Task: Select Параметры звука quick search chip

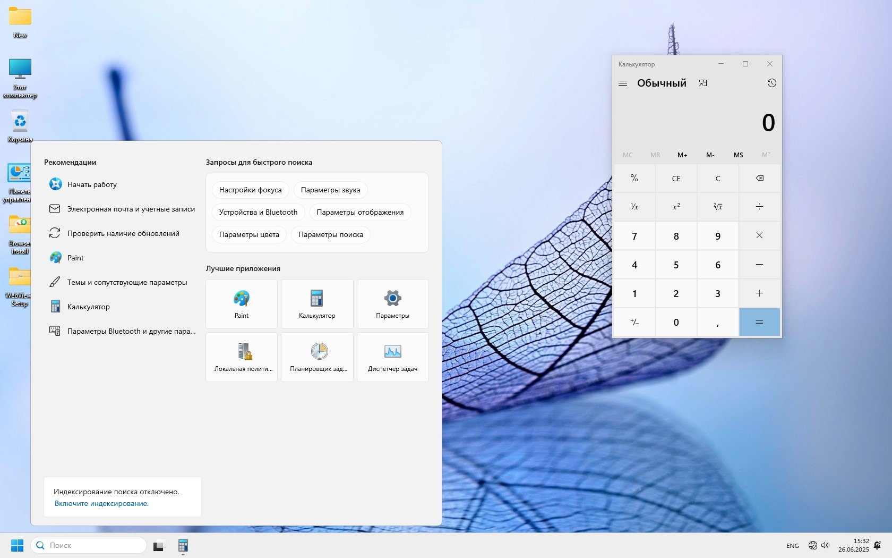Action: 330,190
